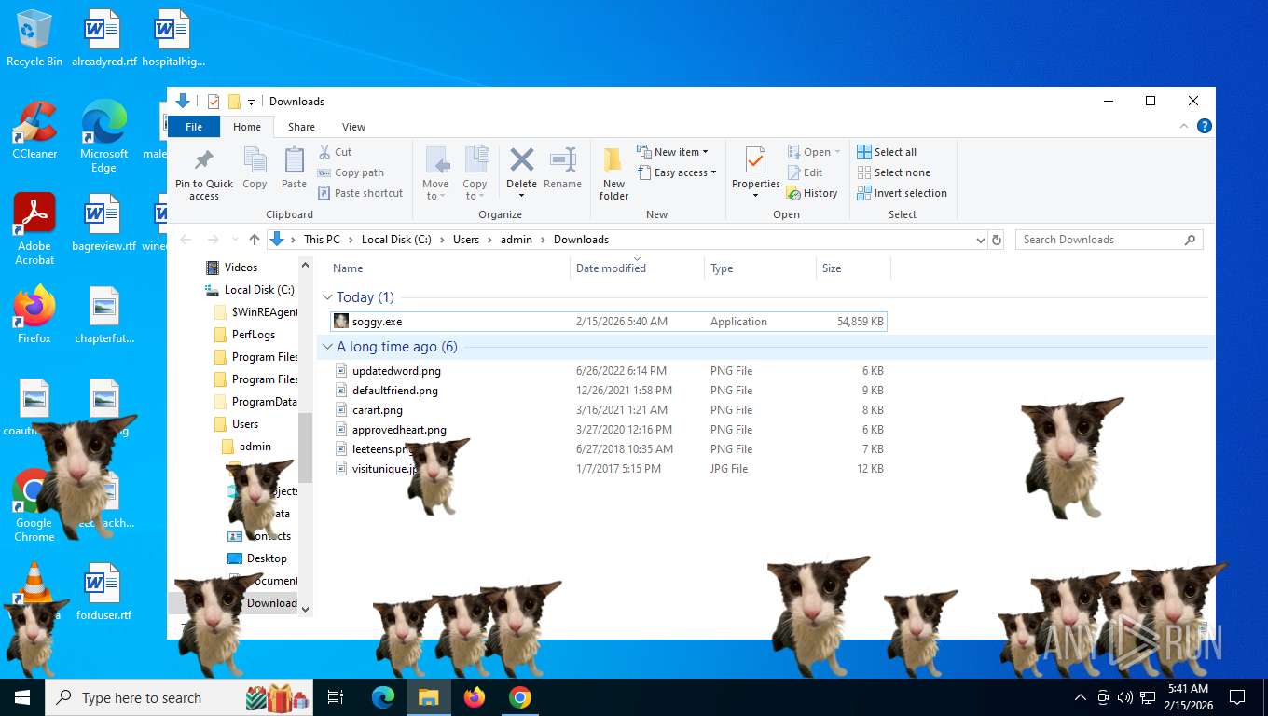Show hidden tray icons
Image resolution: width=1268 pixels, height=716 pixels.
[1081, 697]
